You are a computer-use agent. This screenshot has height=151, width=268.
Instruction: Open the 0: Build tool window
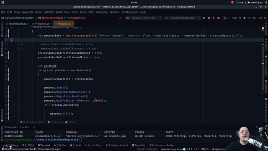pyautogui.click(x=76, y=146)
